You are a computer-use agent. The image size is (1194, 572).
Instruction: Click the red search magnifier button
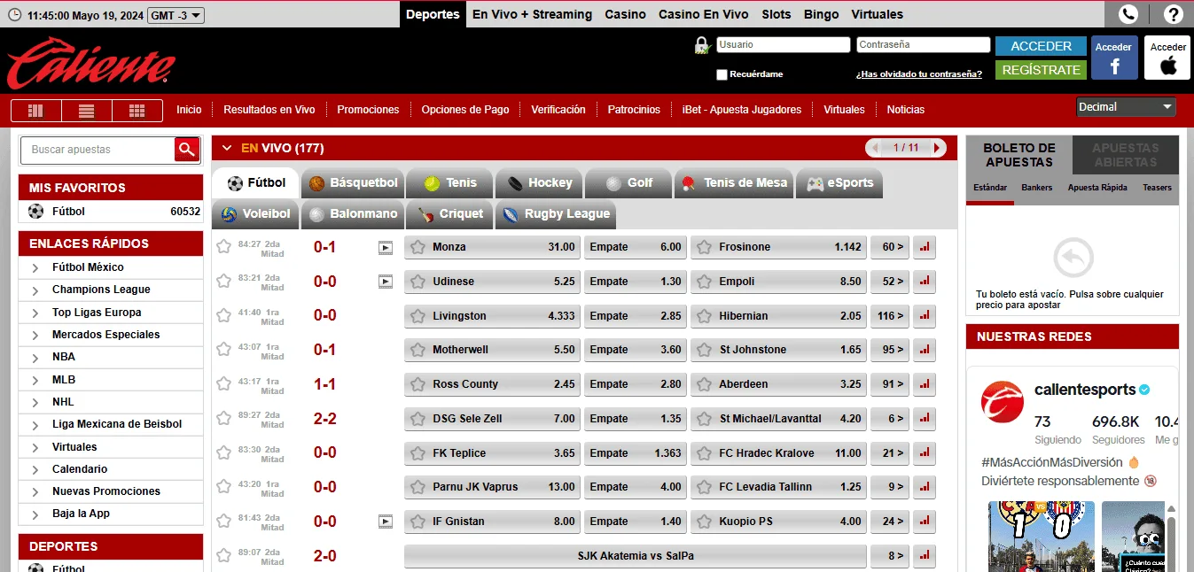click(x=186, y=150)
